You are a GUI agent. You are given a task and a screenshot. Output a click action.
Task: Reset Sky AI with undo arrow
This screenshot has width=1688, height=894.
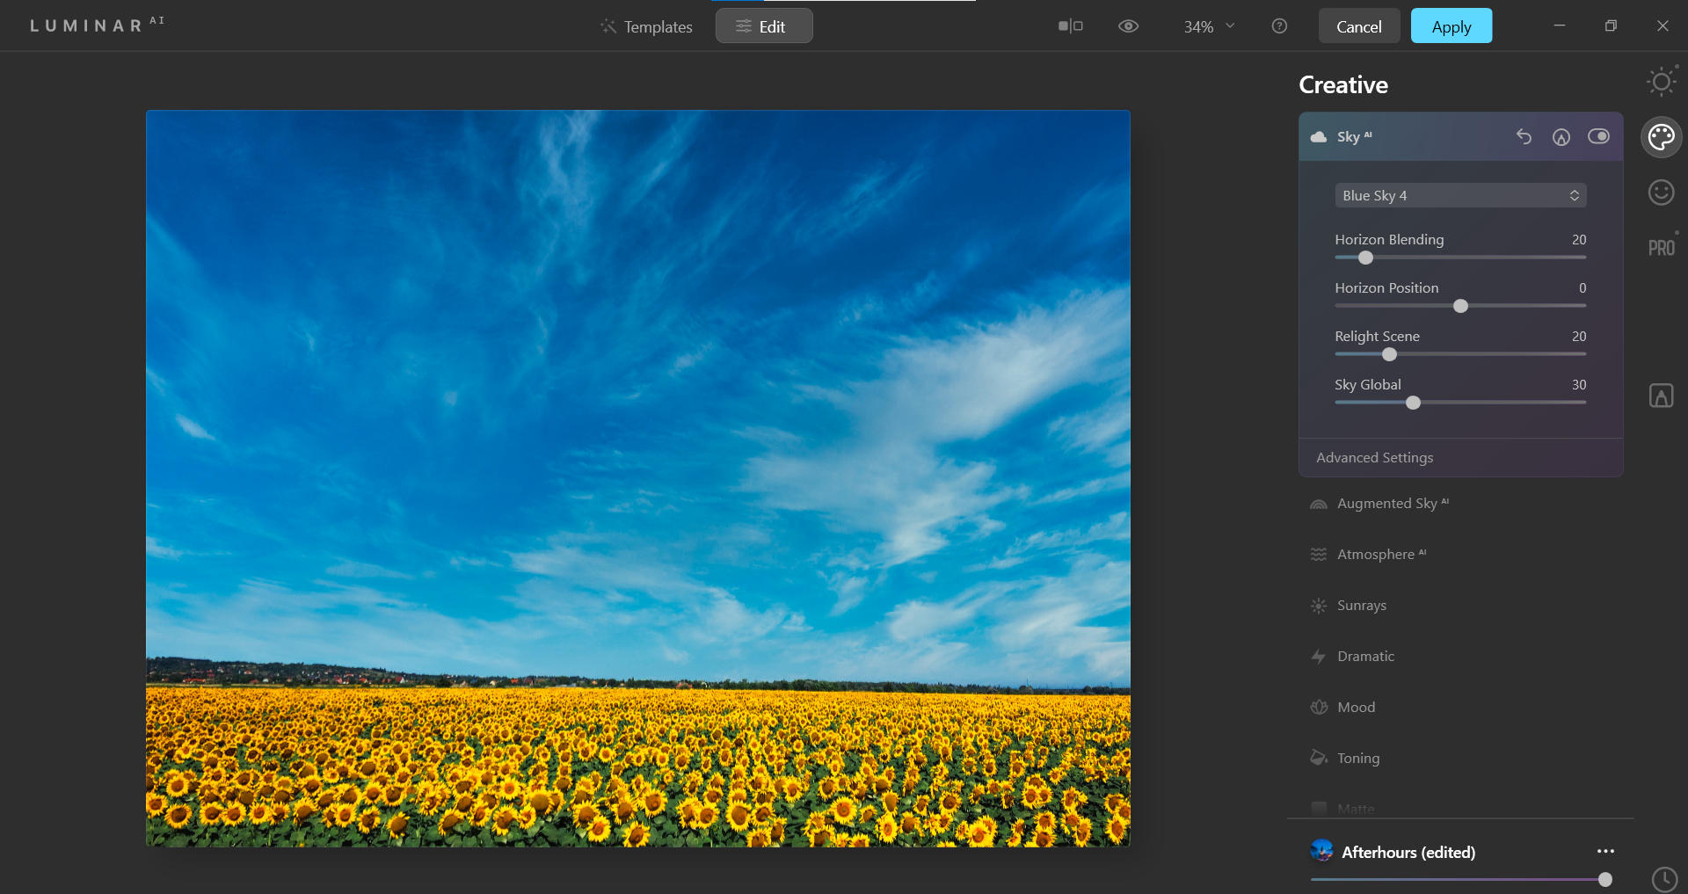pos(1524,137)
